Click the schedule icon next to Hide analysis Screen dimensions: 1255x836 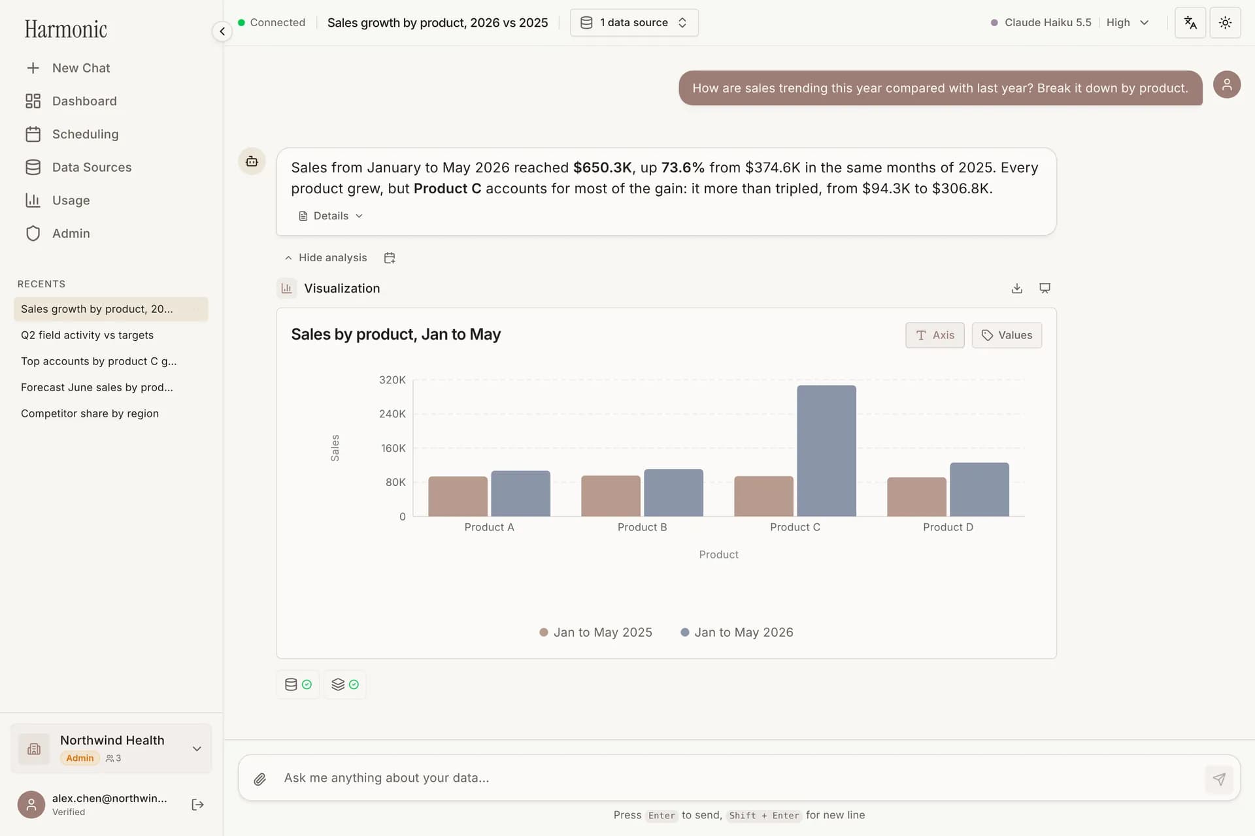click(390, 258)
